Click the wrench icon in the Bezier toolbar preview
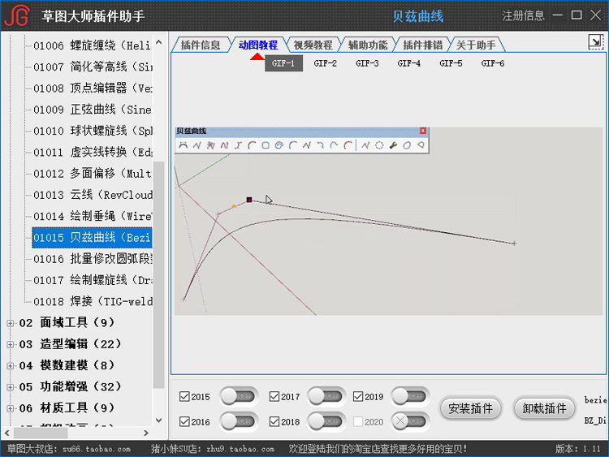609x457 pixels. [393, 145]
